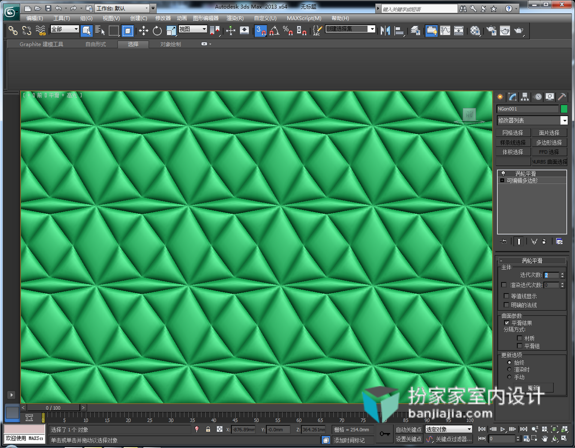Open the Utilities hammer panel
The width and height of the screenshot is (575, 448).
(562, 97)
